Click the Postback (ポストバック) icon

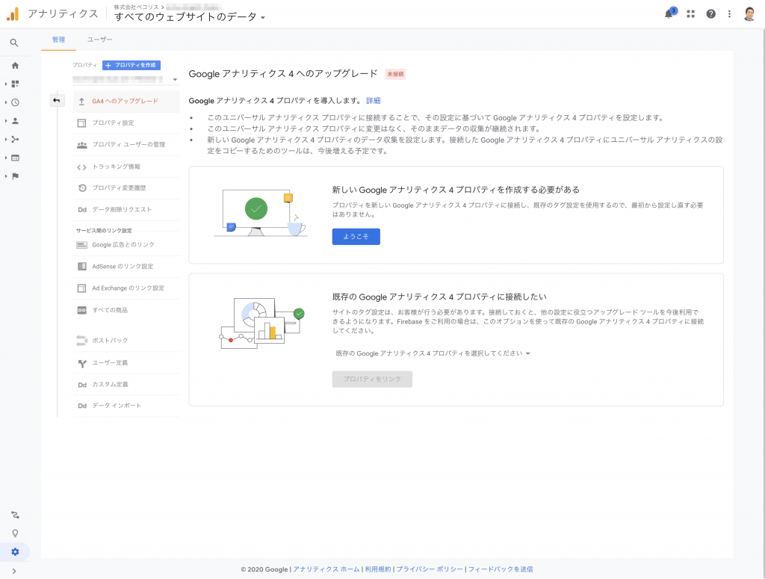click(82, 341)
